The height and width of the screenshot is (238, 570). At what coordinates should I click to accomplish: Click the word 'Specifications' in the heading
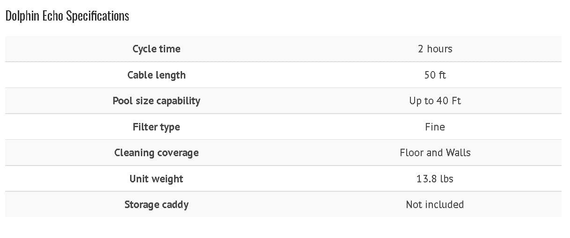[x=97, y=16]
